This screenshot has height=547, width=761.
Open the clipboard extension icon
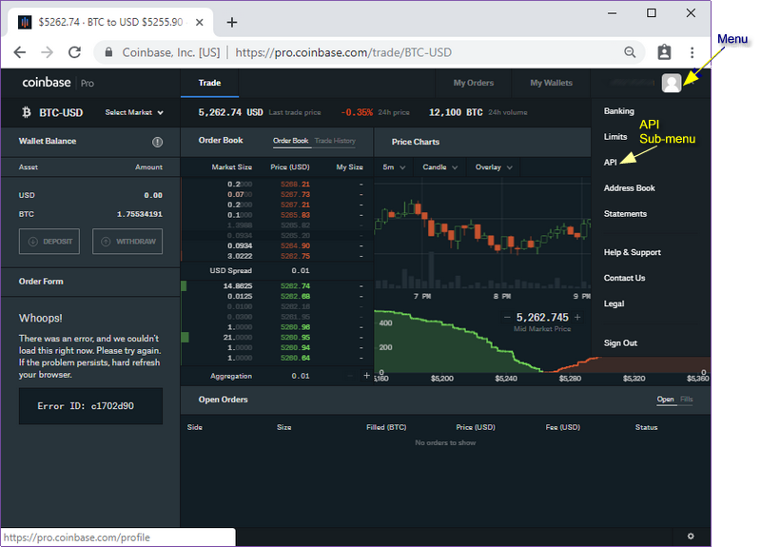point(664,52)
